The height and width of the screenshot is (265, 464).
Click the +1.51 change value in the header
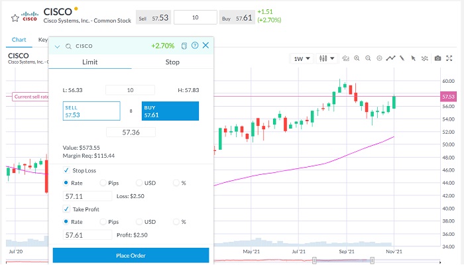[x=265, y=12]
